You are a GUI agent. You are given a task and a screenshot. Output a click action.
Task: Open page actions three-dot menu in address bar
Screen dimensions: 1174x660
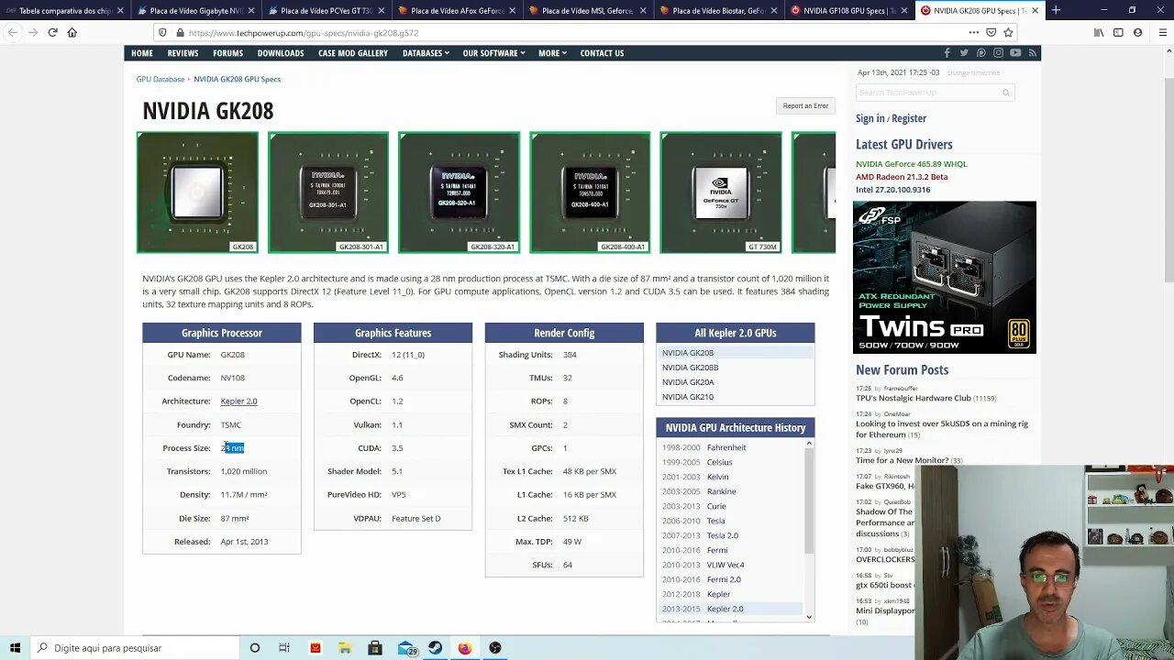973,32
